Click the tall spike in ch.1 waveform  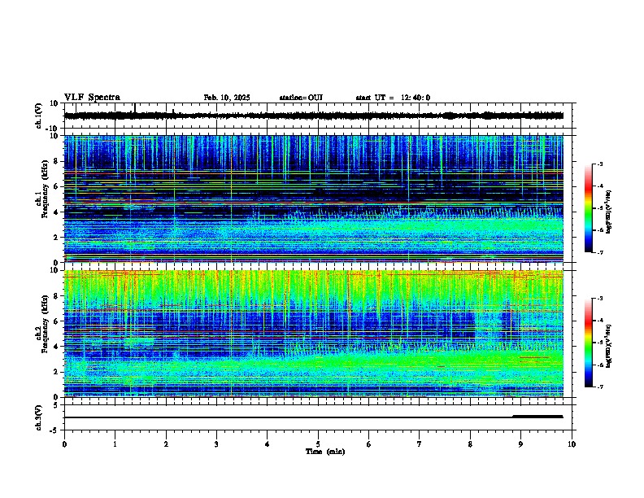click(135, 108)
